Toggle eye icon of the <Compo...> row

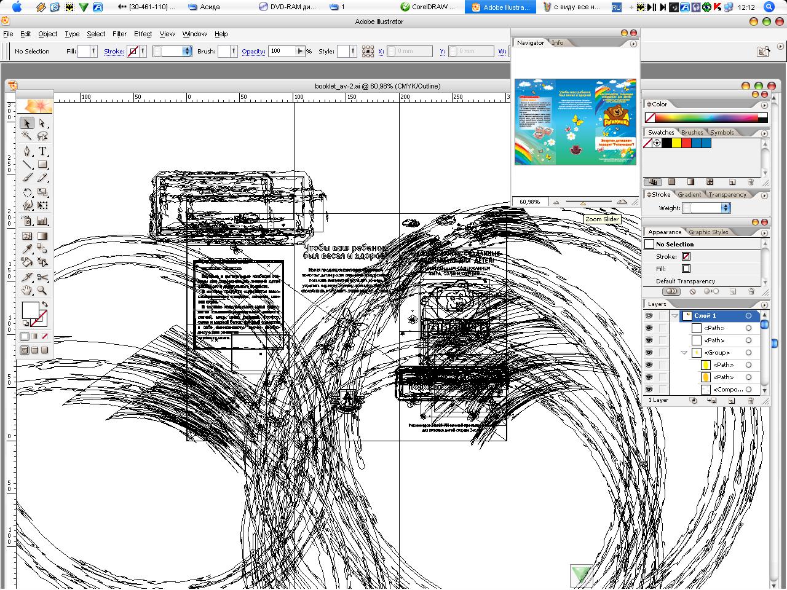point(649,390)
